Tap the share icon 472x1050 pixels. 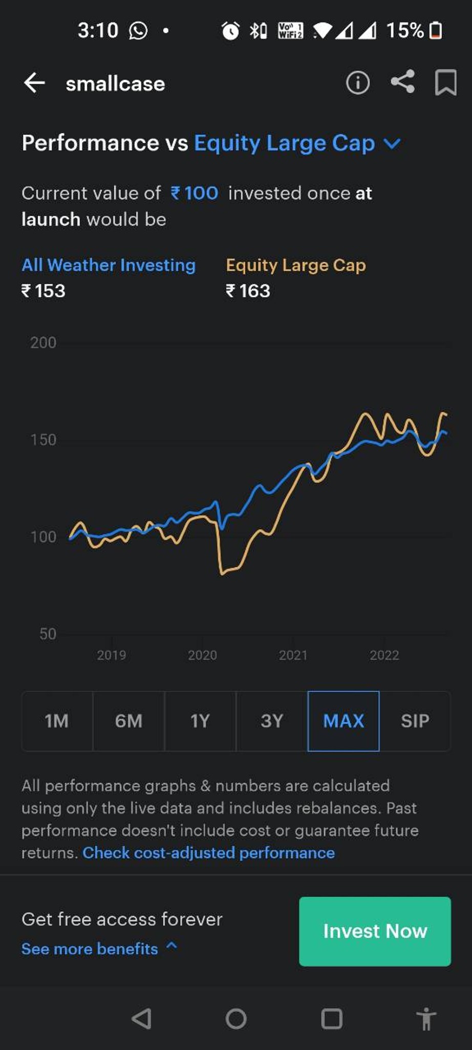[x=403, y=82]
